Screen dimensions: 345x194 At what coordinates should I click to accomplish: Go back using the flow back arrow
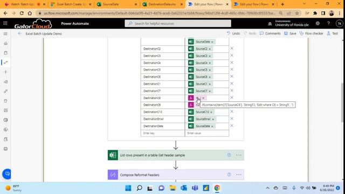point(20,33)
